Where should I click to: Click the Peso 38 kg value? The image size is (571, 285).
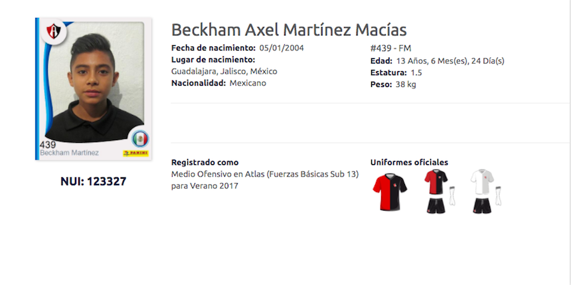click(404, 84)
